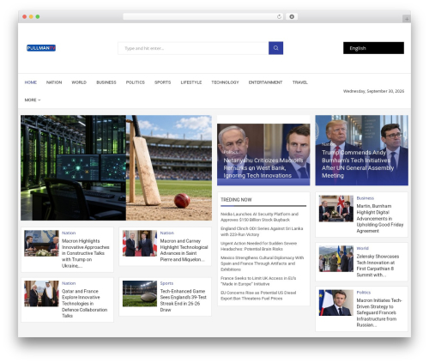The width and height of the screenshot is (429, 363).
Task: Open Macron Highlights Innovative Approaches article
Action: click(86, 253)
